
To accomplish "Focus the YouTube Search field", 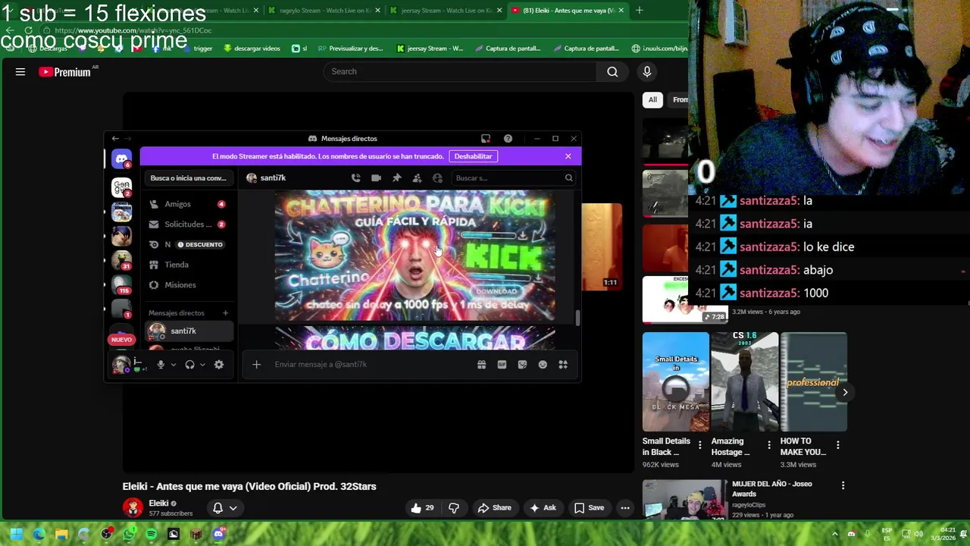I will pyautogui.click(x=460, y=72).
